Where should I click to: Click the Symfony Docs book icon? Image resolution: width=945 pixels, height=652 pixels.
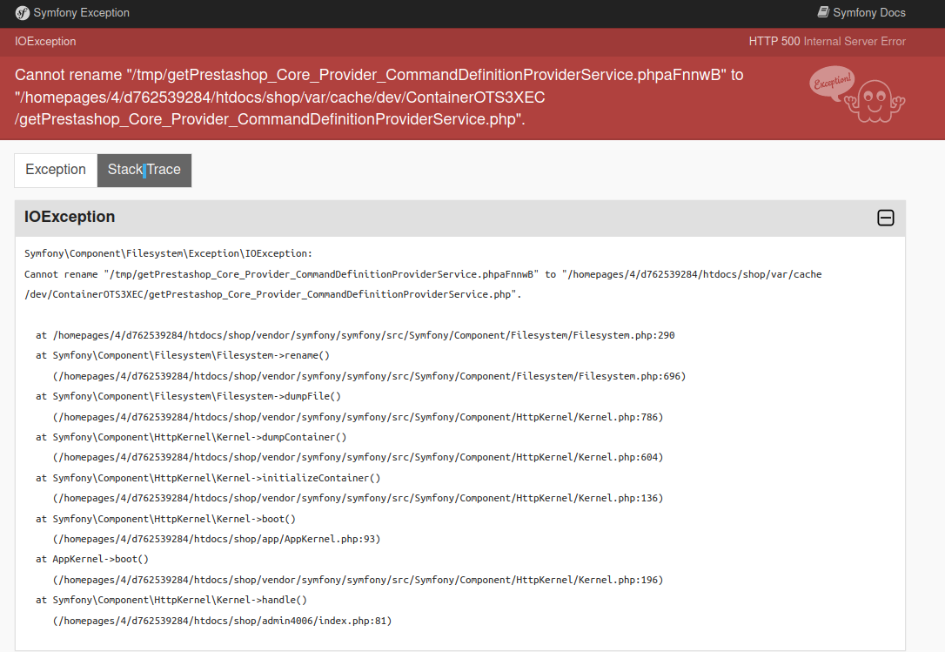[823, 12]
